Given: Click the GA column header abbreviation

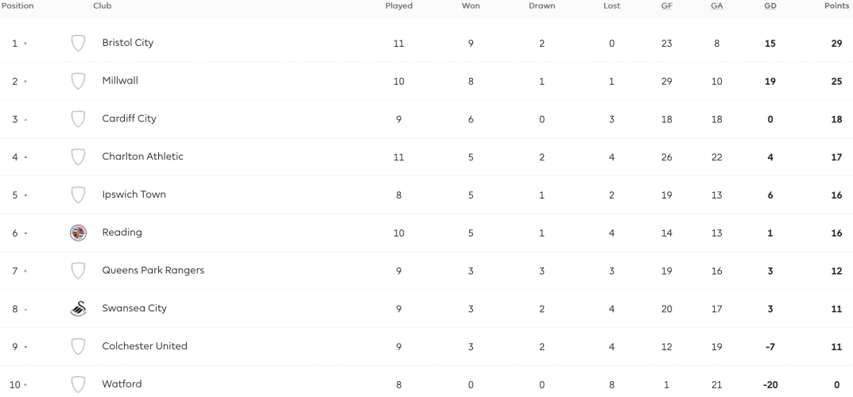Looking at the screenshot, I should (716, 6).
